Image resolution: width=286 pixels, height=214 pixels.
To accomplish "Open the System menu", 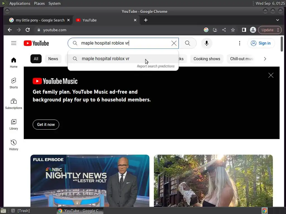I will [54, 3].
